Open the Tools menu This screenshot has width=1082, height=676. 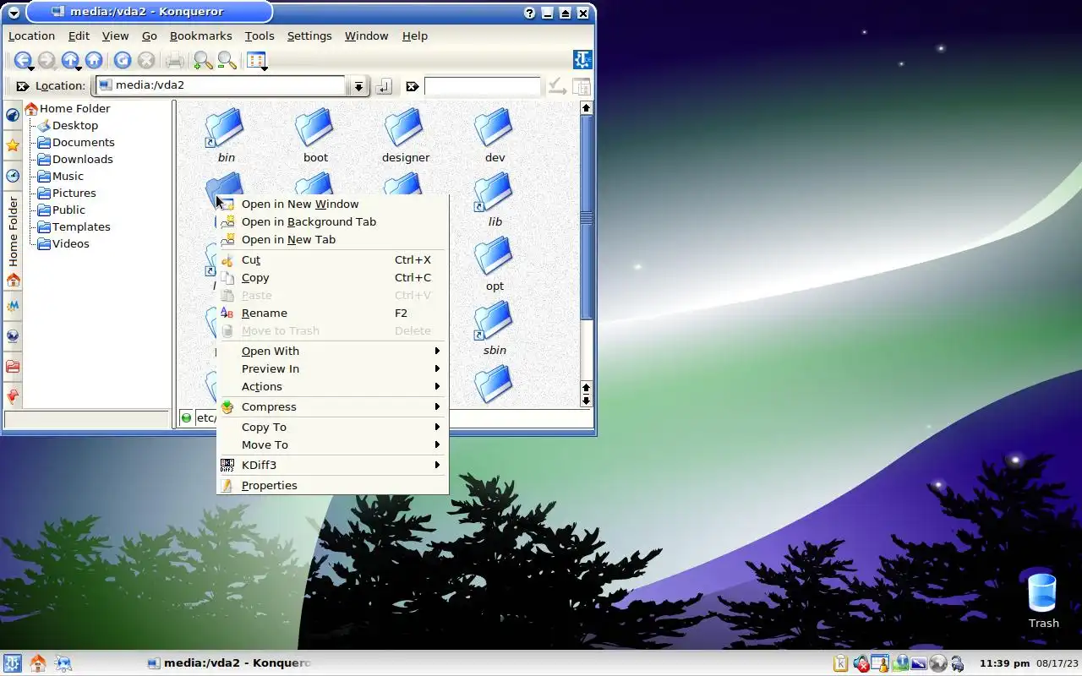[x=260, y=35]
